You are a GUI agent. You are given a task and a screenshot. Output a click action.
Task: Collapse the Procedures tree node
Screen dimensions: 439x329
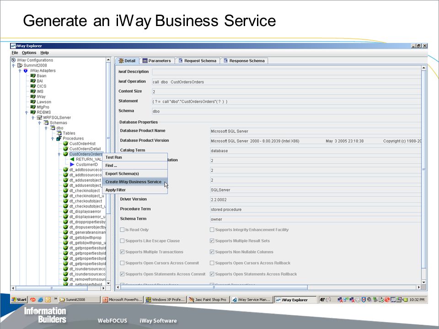pyautogui.click(x=52, y=138)
